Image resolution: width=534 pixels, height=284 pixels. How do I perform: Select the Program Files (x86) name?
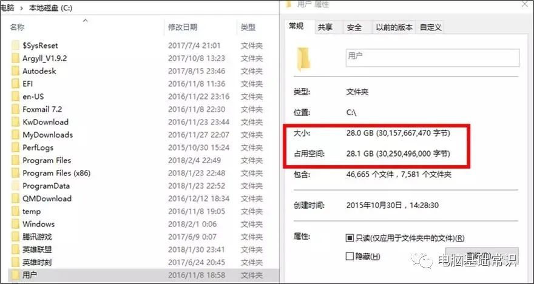tap(56, 173)
